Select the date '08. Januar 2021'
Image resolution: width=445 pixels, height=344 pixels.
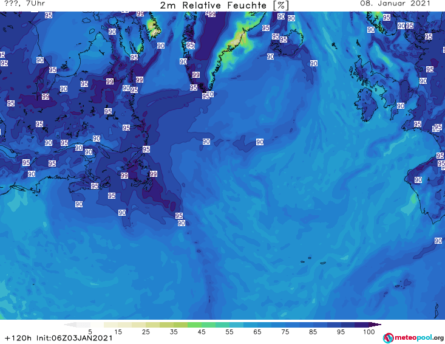coord(395,4)
